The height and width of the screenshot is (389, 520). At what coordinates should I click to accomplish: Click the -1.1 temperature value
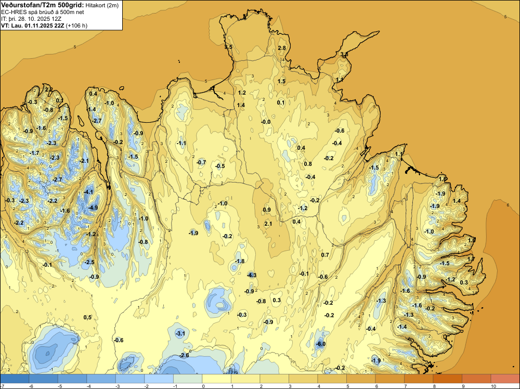tap(181, 143)
